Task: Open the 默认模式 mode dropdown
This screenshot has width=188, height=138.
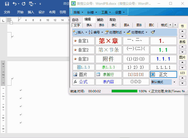Action: pyautogui.click(x=174, y=82)
